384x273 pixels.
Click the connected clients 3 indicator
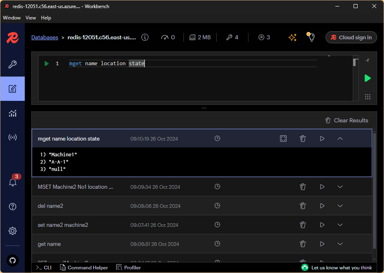click(264, 37)
